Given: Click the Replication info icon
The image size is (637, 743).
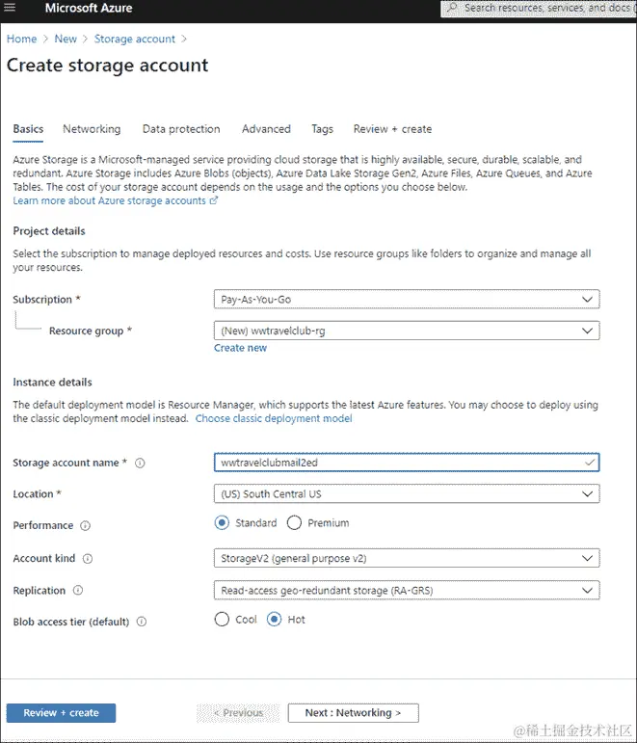Looking at the screenshot, I should 78,590.
